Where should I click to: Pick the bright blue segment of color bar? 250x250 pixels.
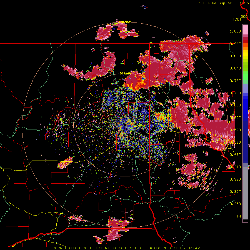pyautogui.click(x=245, y=107)
